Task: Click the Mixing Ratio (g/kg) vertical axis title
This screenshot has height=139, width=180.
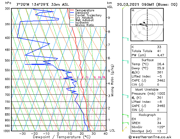Action: coord(112,80)
